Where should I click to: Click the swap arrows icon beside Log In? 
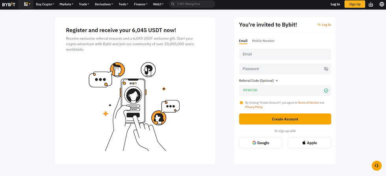pos(319,25)
